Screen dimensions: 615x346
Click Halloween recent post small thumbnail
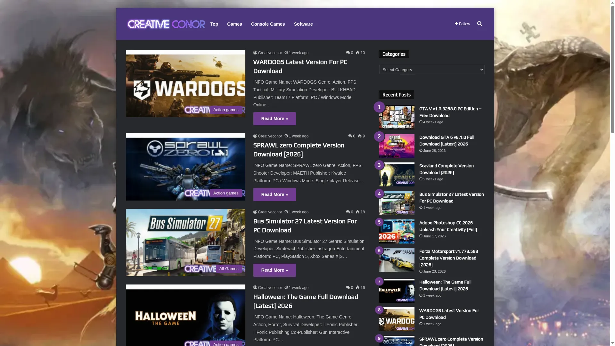point(397,291)
